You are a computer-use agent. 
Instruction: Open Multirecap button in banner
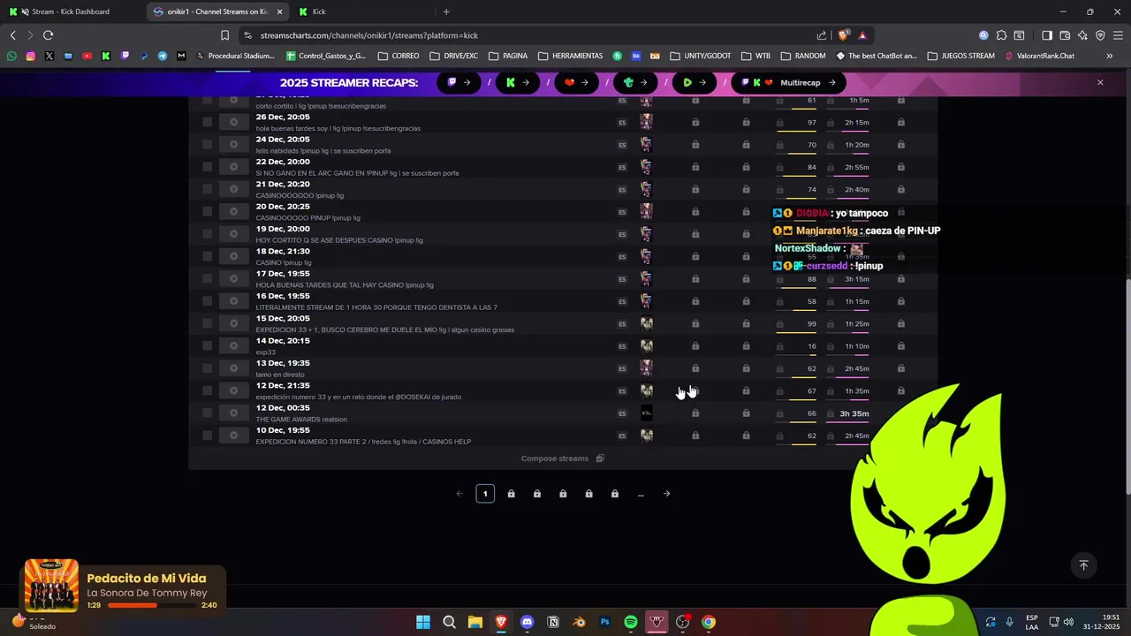coord(789,82)
